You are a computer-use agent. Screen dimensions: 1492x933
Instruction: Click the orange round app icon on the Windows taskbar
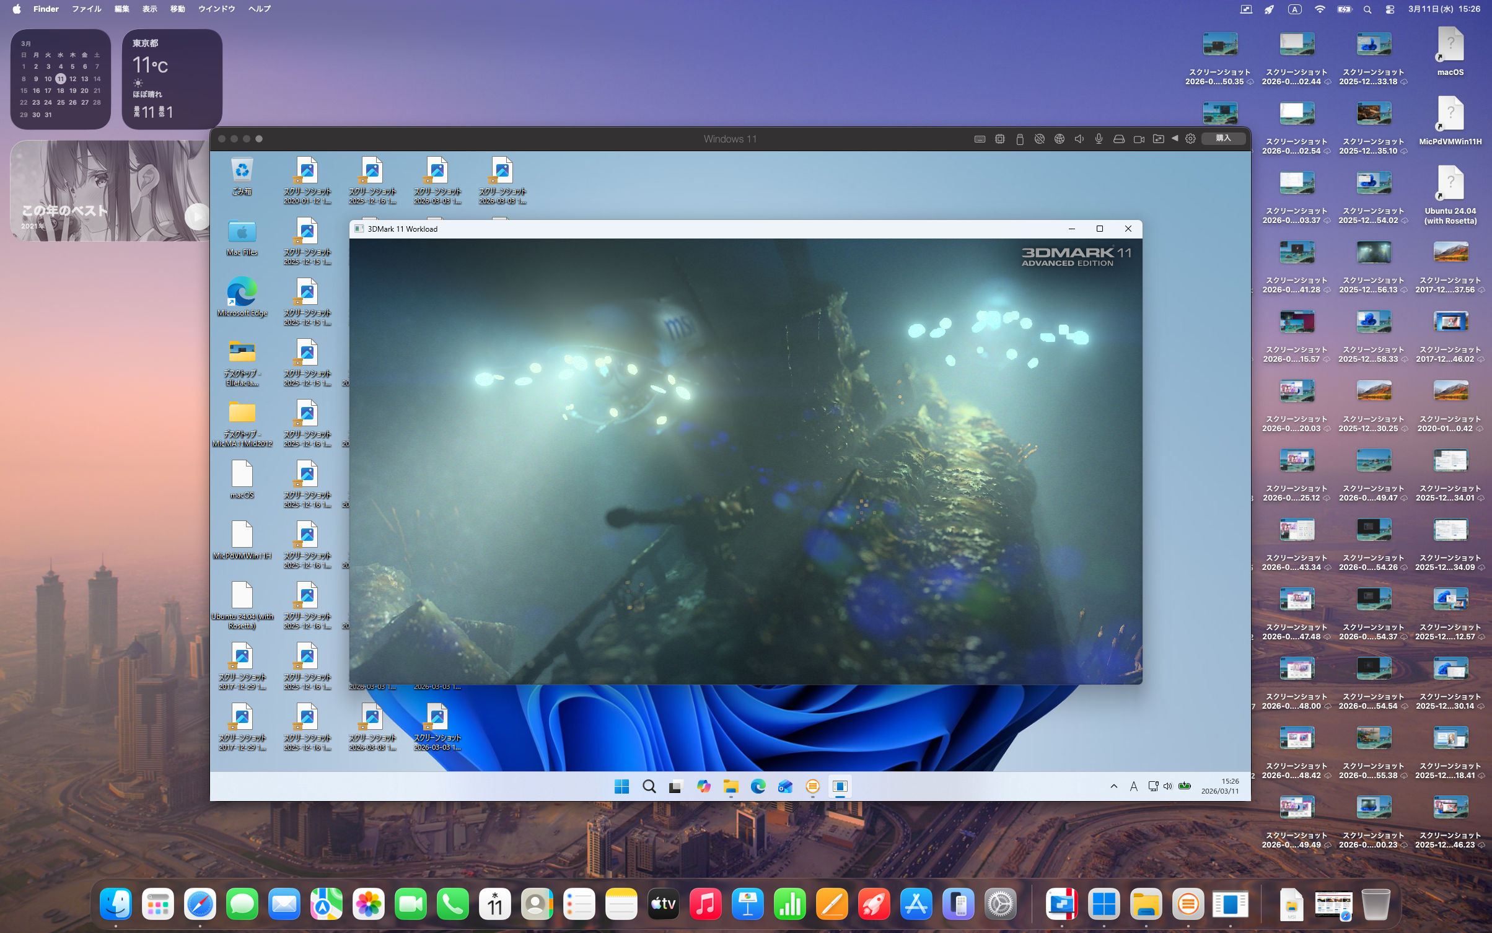(x=812, y=786)
